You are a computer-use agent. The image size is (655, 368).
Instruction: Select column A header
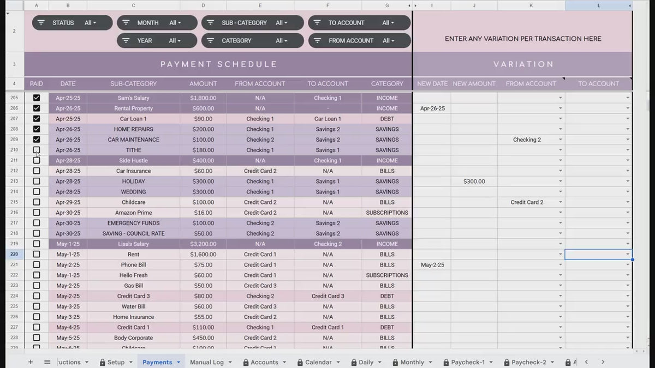pos(37,5)
